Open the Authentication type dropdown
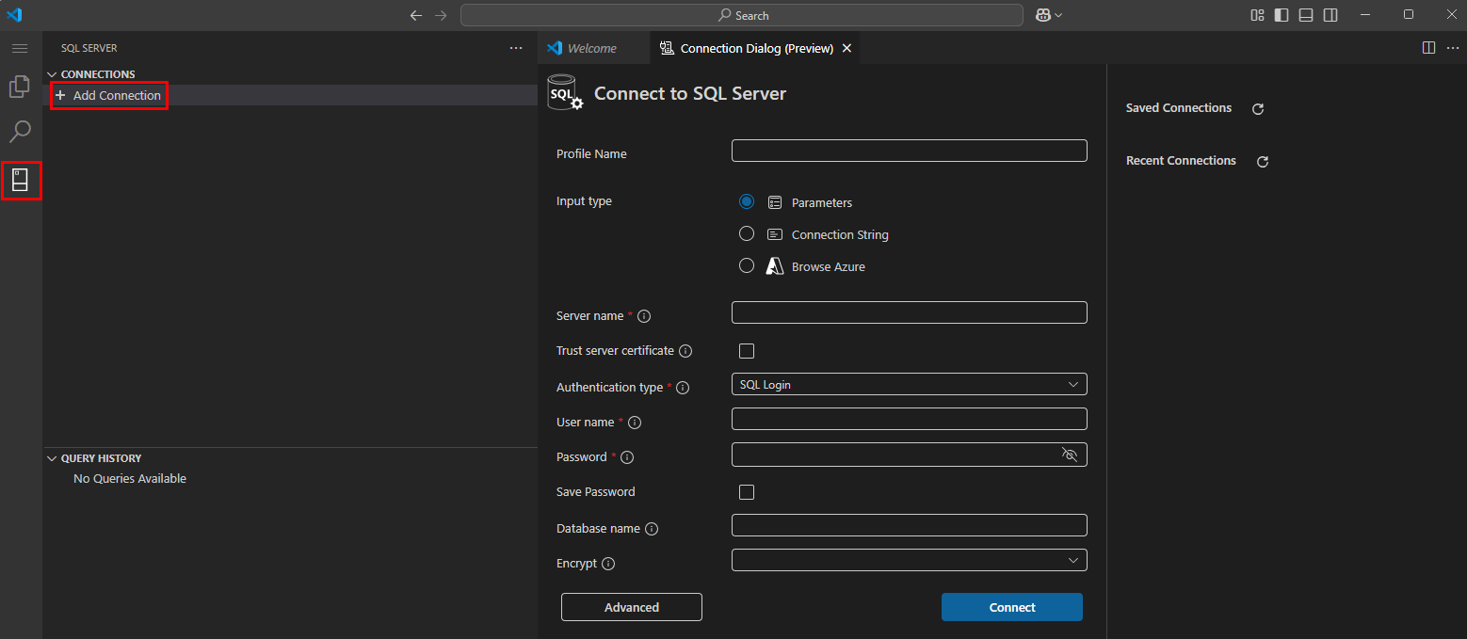 [909, 385]
